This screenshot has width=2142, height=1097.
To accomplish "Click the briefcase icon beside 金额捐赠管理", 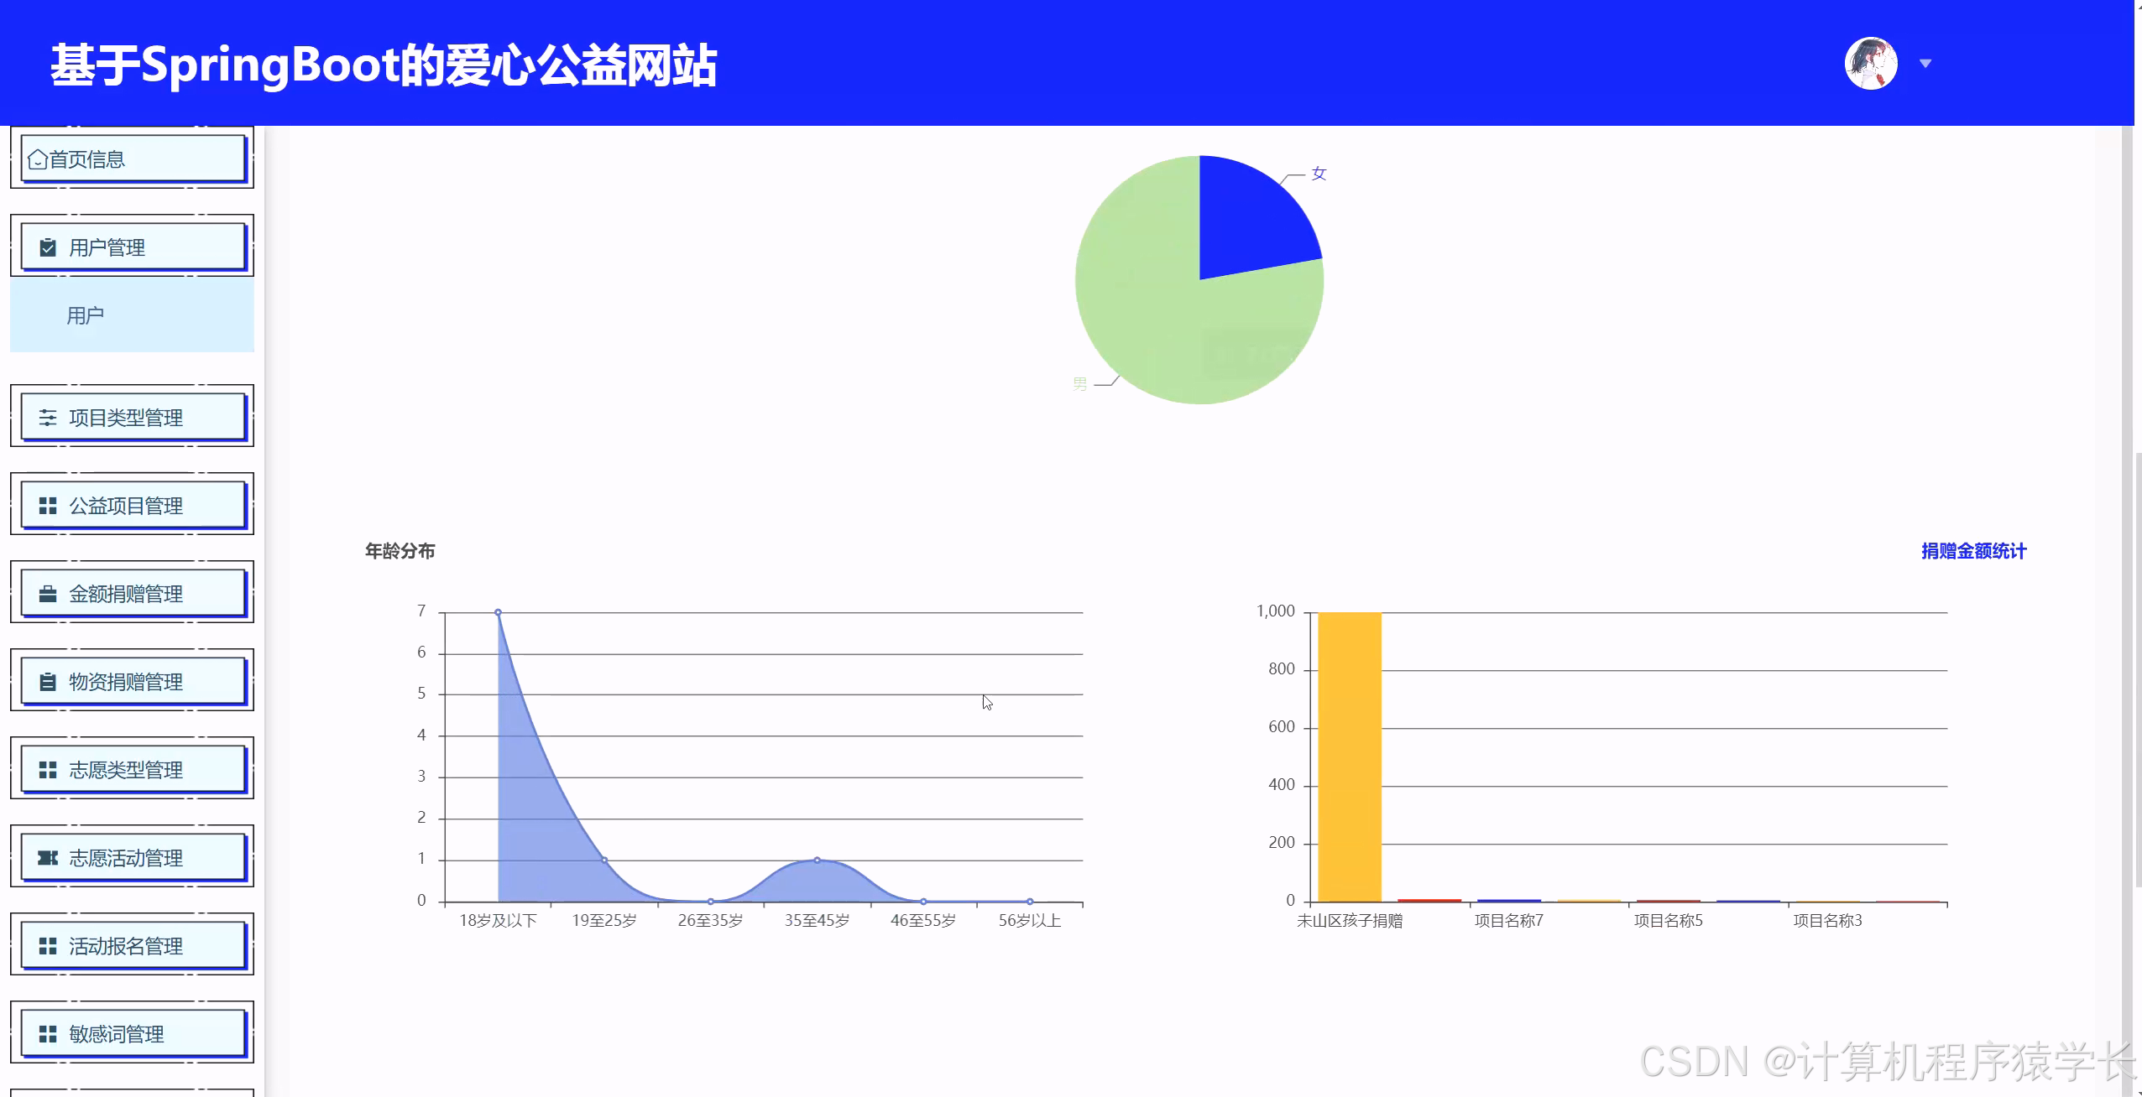I will [48, 594].
